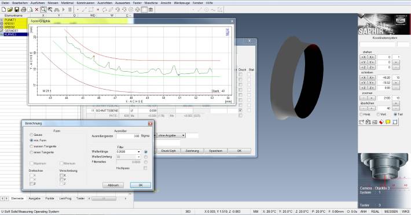Image resolution: width=411 pixels, height=215 pixels.
Task: Open the Bearbeiten menu
Action: [x=20, y=3]
